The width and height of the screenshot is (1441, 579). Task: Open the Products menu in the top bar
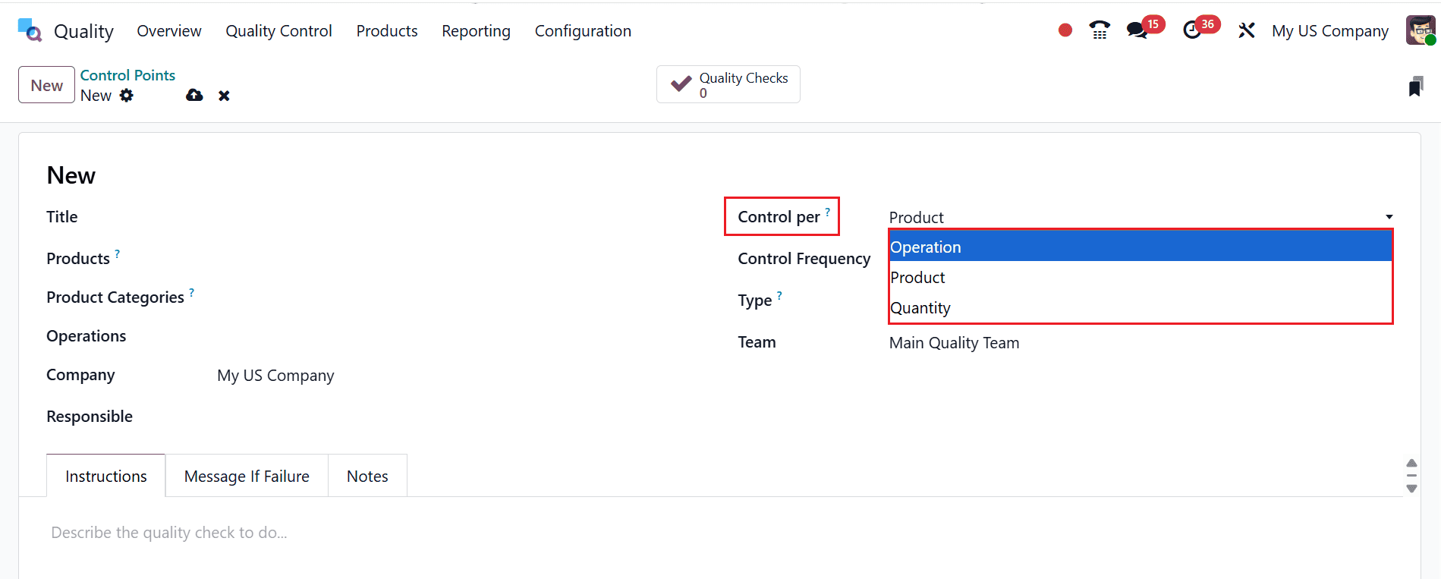pyautogui.click(x=387, y=31)
